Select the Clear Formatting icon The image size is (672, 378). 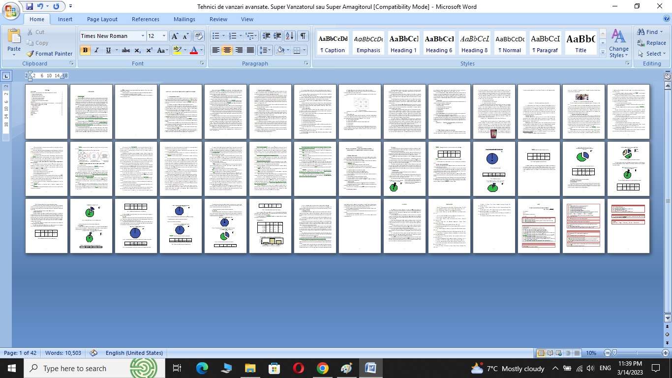click(x=199, y=36)
